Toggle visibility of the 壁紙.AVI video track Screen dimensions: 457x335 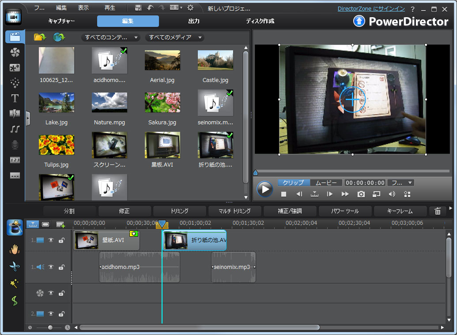(51, 240)
